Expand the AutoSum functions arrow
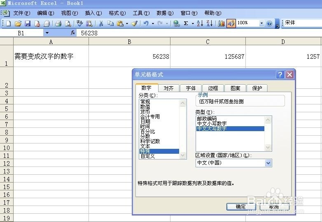The image size is (322, 222). pos(193,23)
